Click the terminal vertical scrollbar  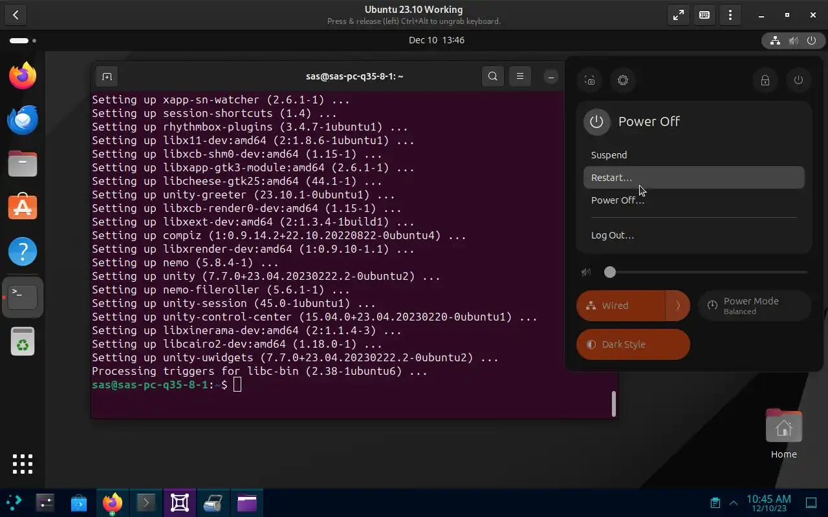(x=613, y=404)
